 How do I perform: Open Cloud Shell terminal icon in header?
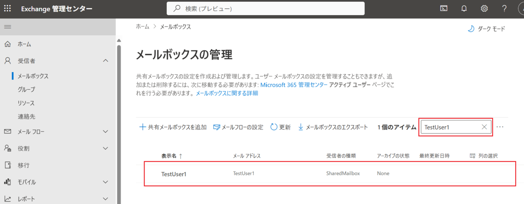tap(444, 8)
